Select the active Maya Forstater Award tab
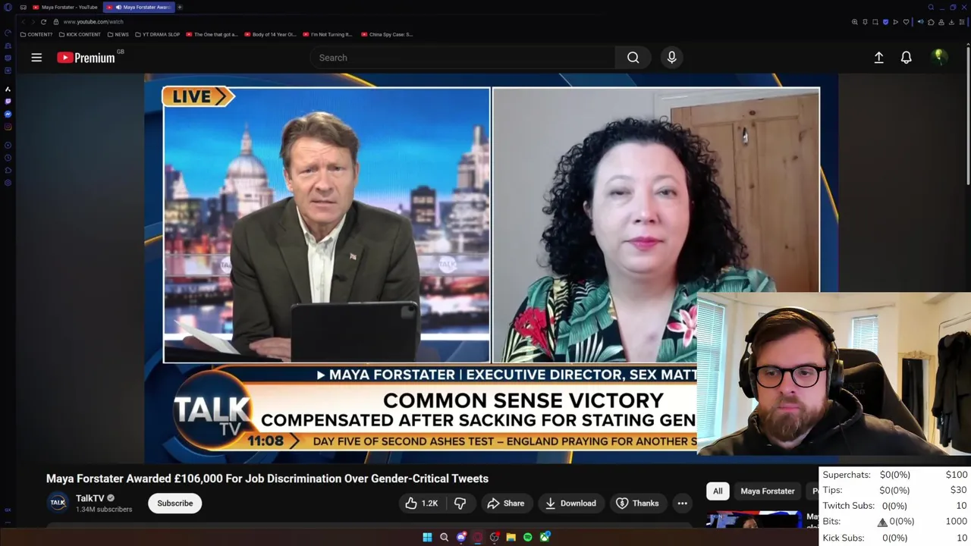This screenshot has width=971, height=546. (x=139, y=7)
